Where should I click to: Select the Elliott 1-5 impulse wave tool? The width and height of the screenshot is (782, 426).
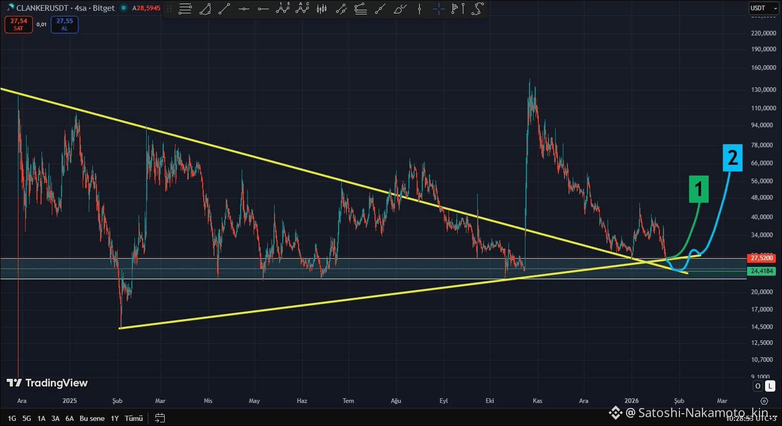pos(283,8)
